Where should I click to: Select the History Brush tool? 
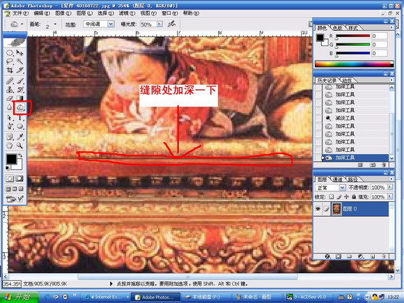pos(20,90)
